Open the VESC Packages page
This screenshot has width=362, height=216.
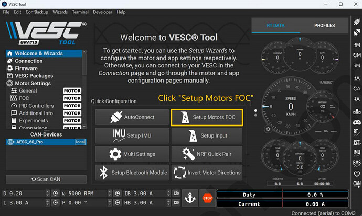pos(44,76)
